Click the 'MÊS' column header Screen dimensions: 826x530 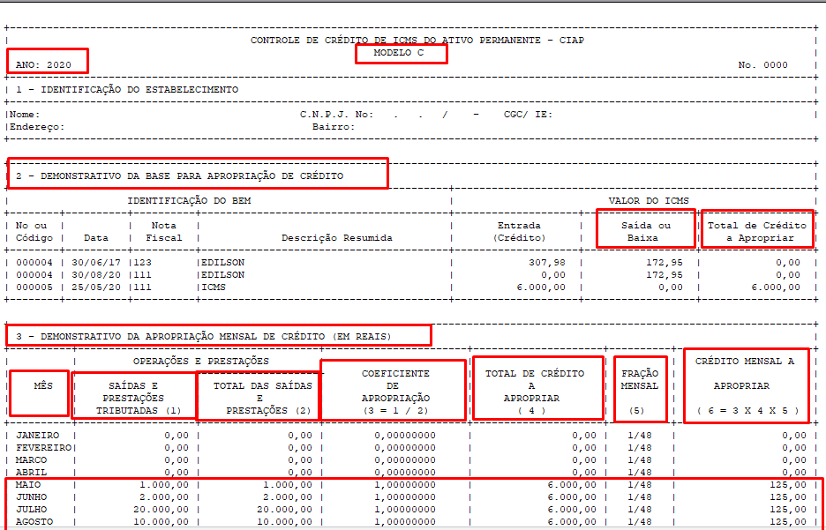(x=43, y=385)
